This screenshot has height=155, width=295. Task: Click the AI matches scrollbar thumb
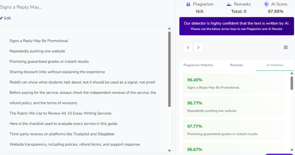tap(292, 83)
